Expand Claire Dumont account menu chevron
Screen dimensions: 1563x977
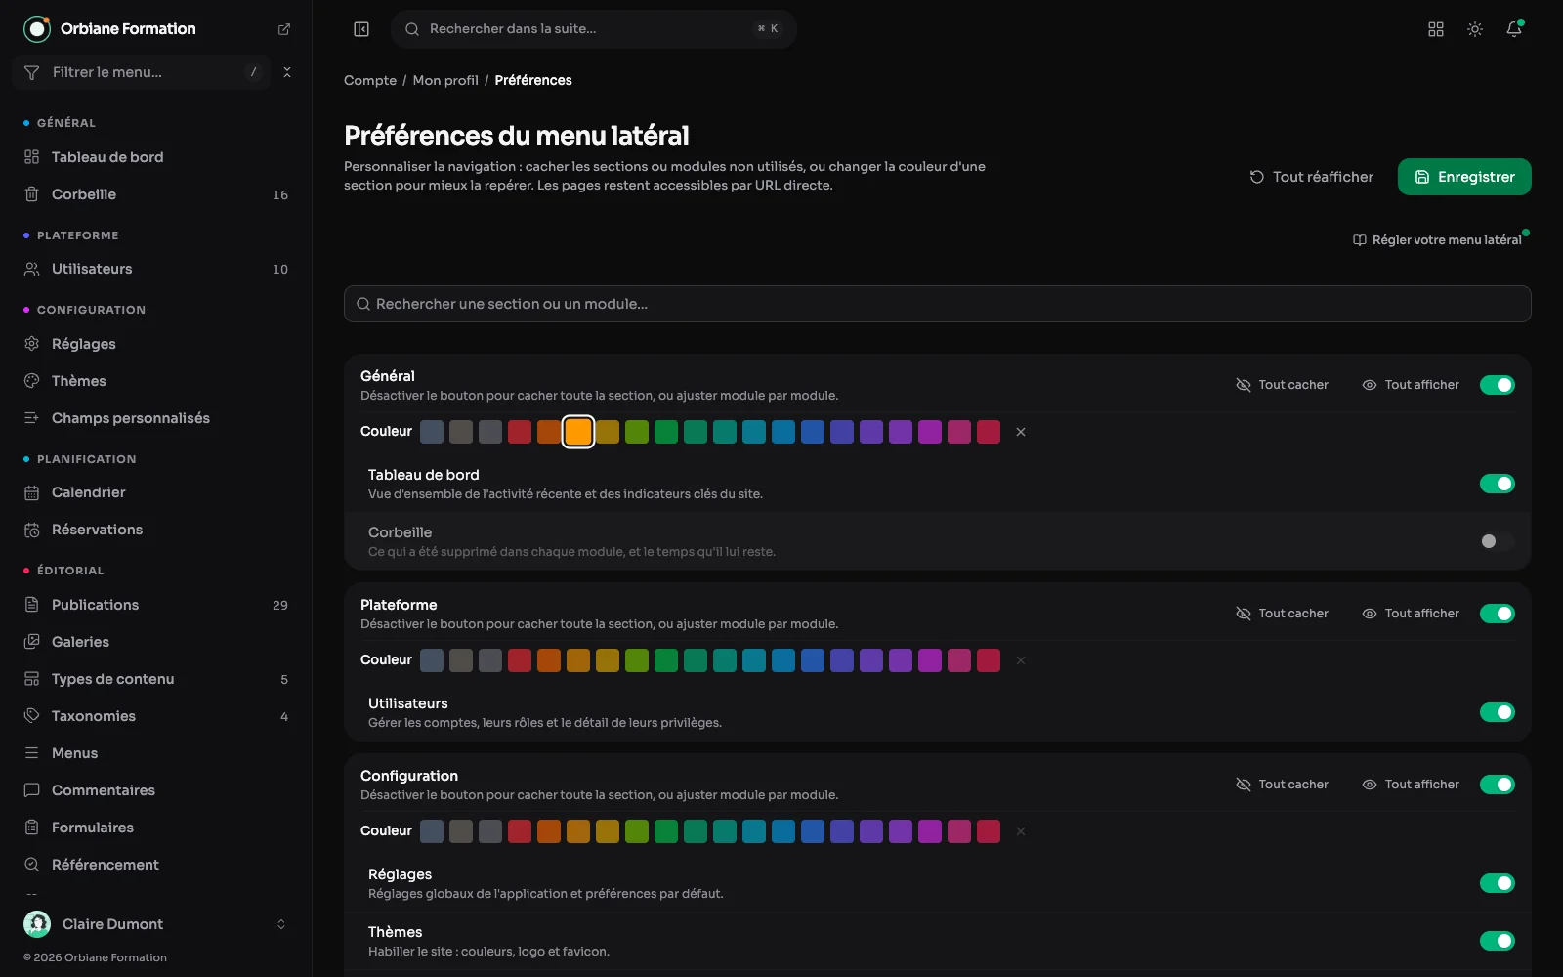point(281,924)
